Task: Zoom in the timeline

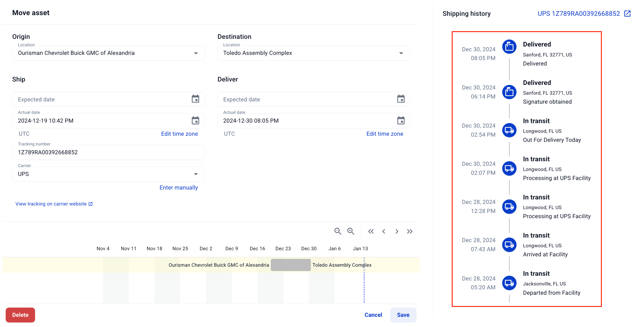Action: pos(351,231)
